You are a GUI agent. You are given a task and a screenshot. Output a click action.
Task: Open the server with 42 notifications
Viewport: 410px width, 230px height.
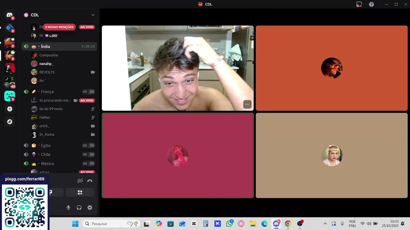click(x=10, y=82)
